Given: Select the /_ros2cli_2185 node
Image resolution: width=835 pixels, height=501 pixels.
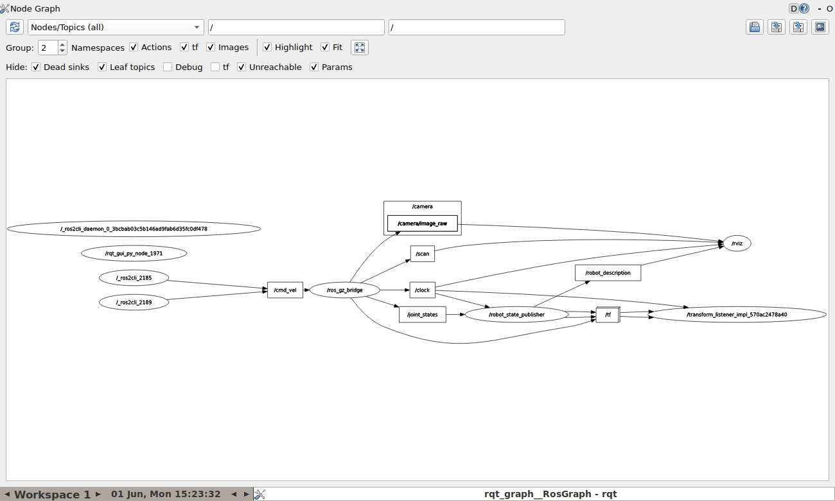Looking at the screenshot, I should [134, 278].
